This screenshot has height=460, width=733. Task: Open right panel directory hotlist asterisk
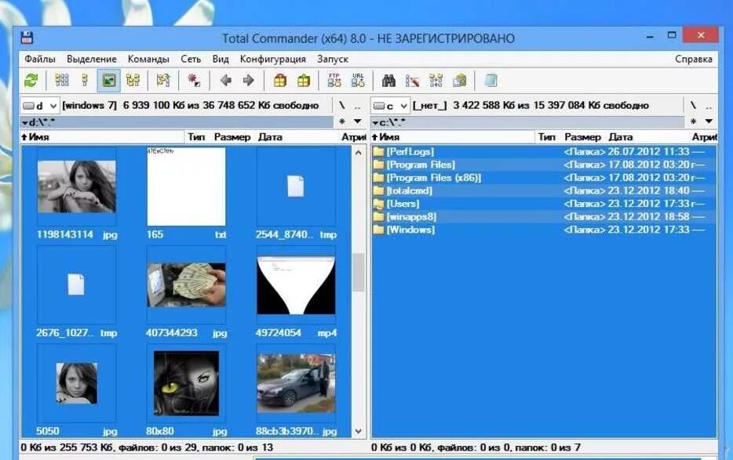coord(693,121)
